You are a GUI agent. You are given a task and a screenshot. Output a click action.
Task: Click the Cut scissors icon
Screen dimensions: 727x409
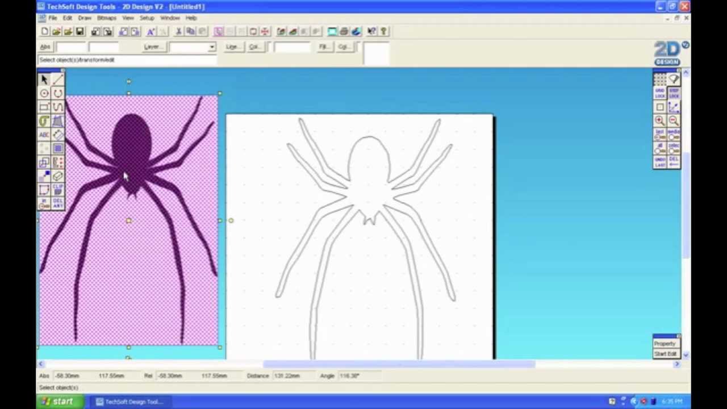pos(178,31)
